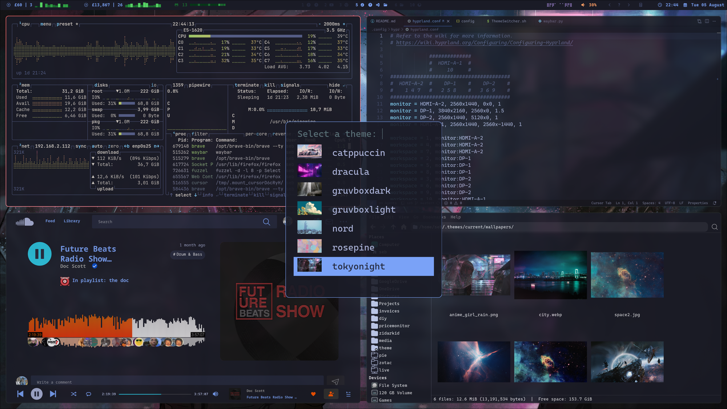Open the city.webp wallpaper thumbnail
This screenshot has height=409, width=727.
coord(550,275)
